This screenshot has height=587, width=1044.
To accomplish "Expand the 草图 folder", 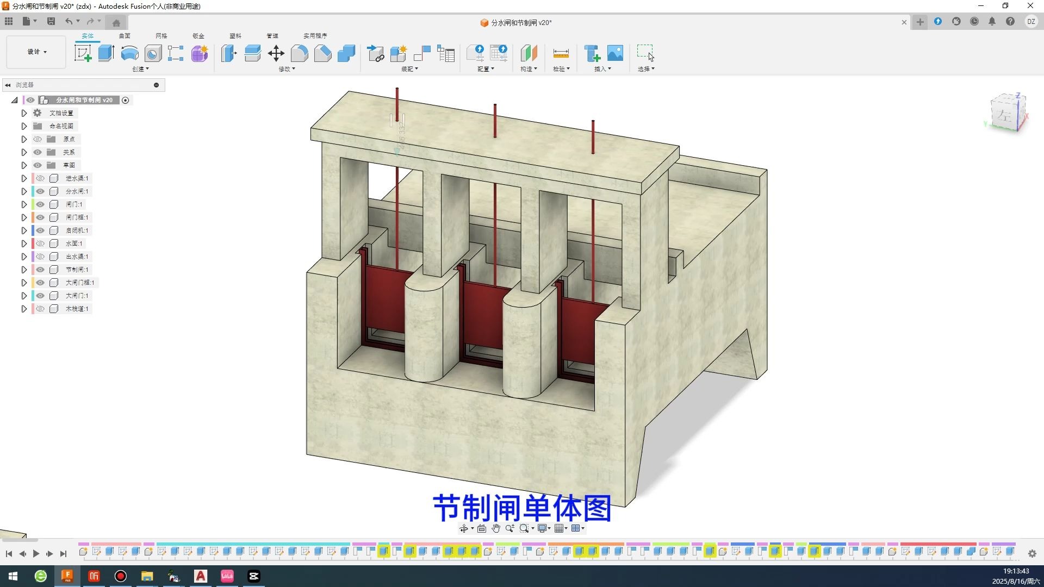I will pyautogui.click(x=24, y=165).
